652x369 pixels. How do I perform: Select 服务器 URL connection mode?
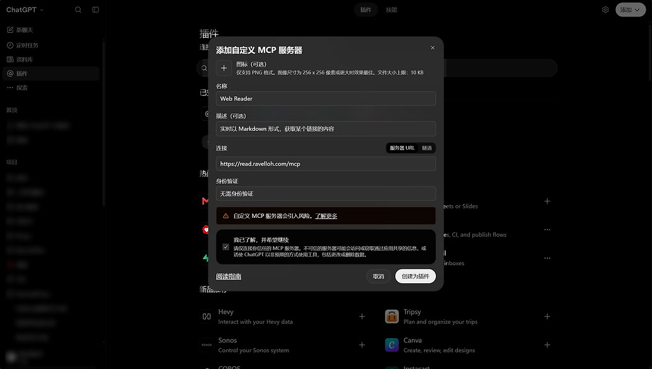402,148
